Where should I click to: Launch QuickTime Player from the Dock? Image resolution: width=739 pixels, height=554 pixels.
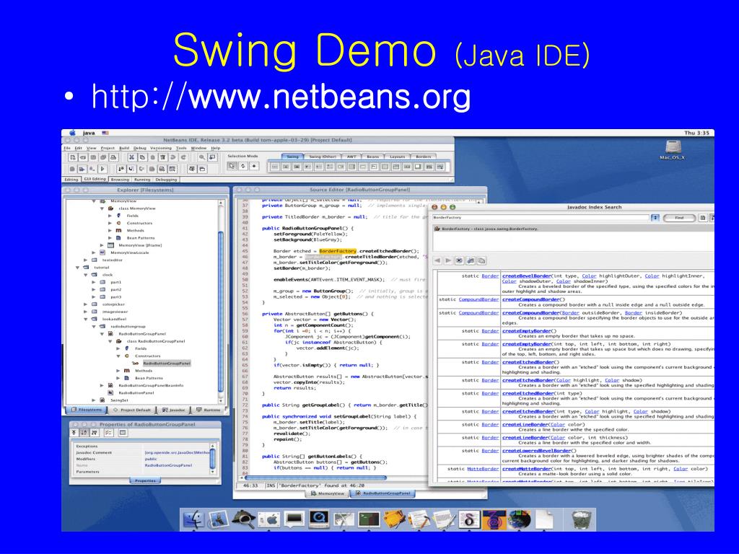click(x=319, y=519)
